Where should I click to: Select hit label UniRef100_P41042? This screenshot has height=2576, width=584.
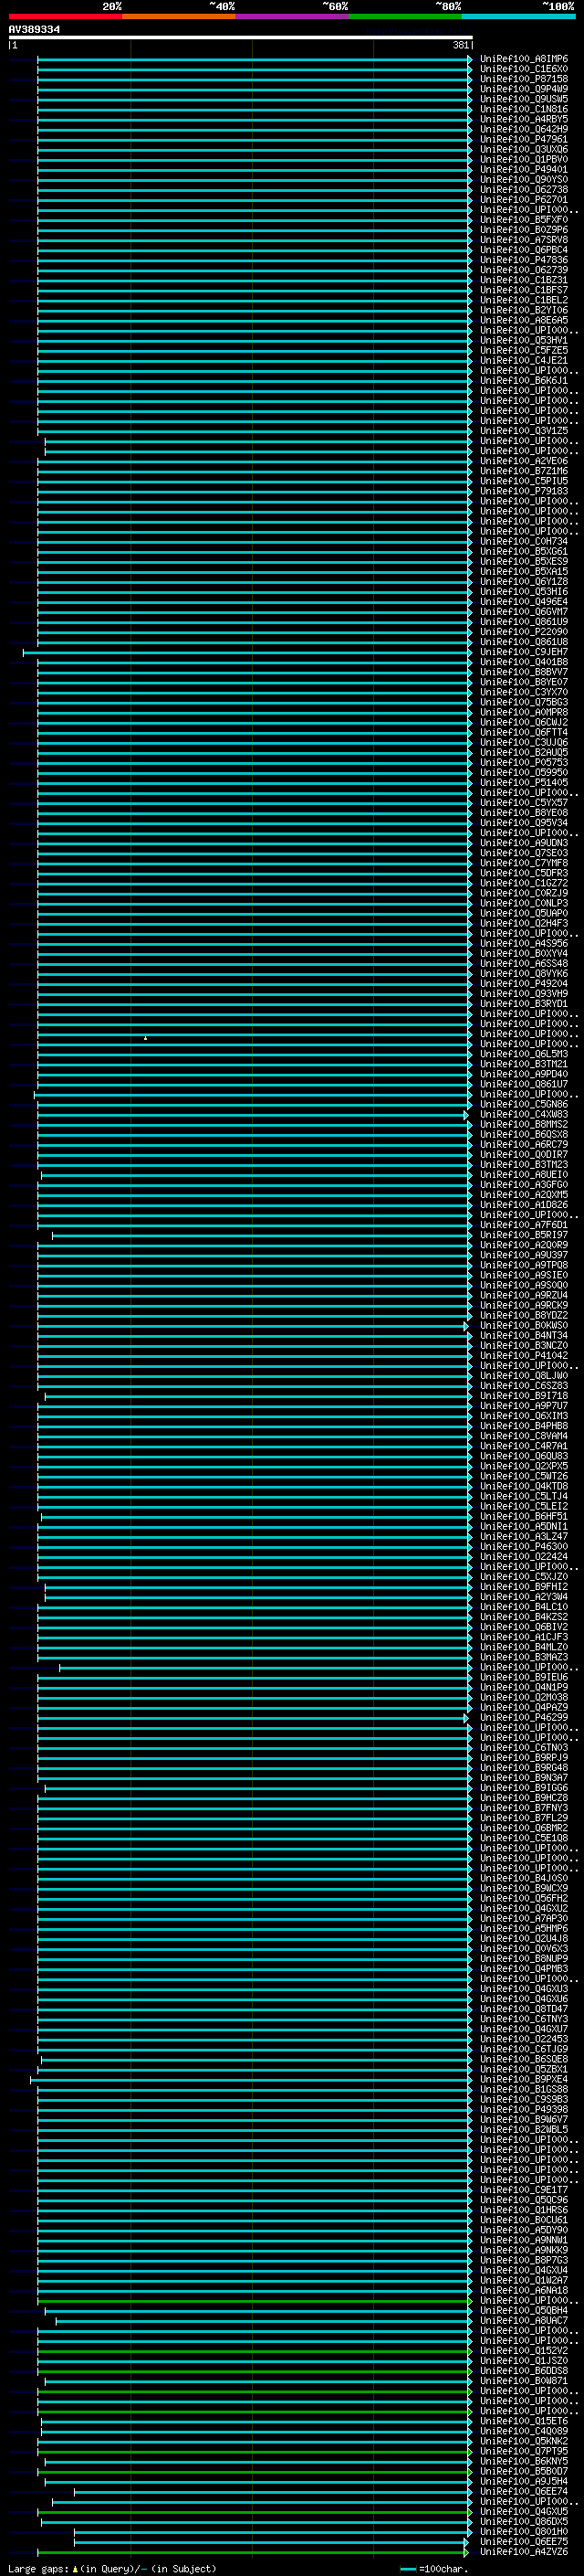pos(523,1355)
